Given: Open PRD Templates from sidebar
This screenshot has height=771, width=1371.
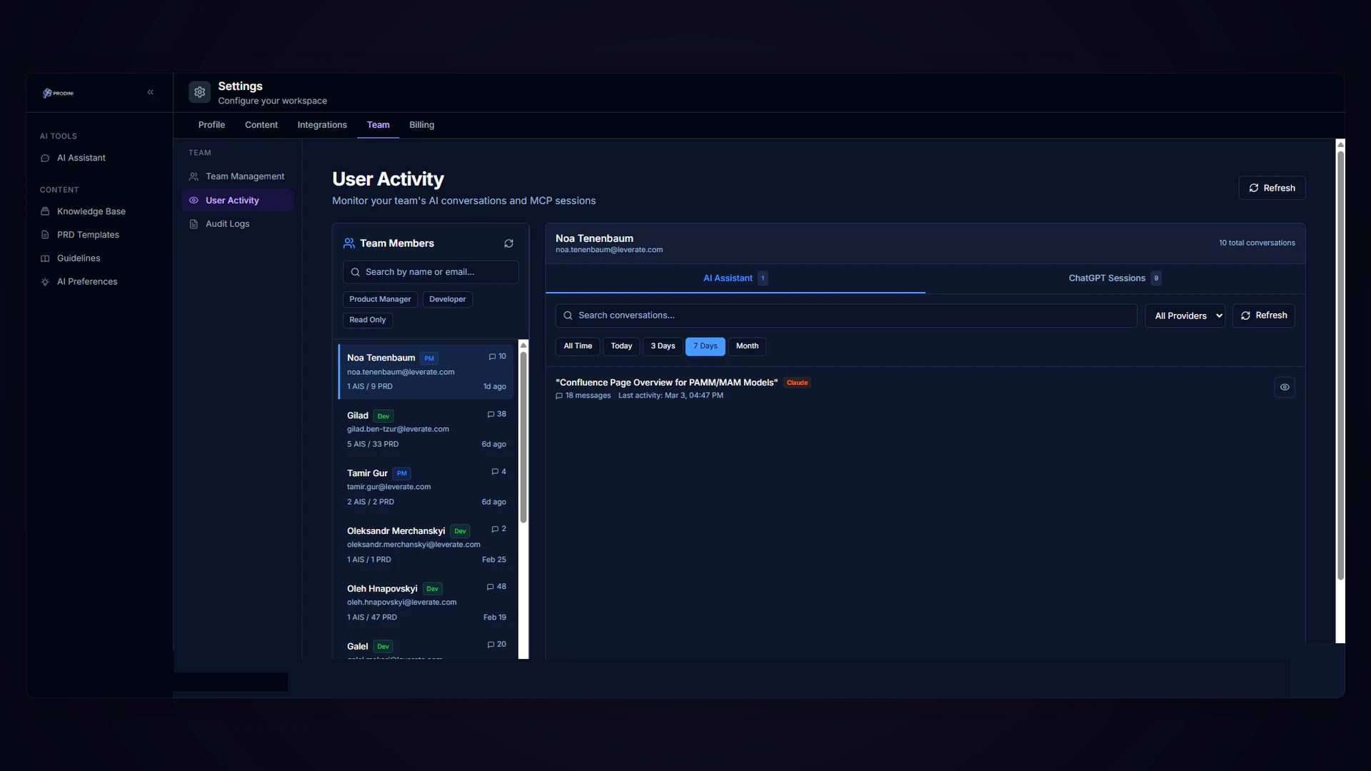Looking at the screenshot, I should click(88, 235).
